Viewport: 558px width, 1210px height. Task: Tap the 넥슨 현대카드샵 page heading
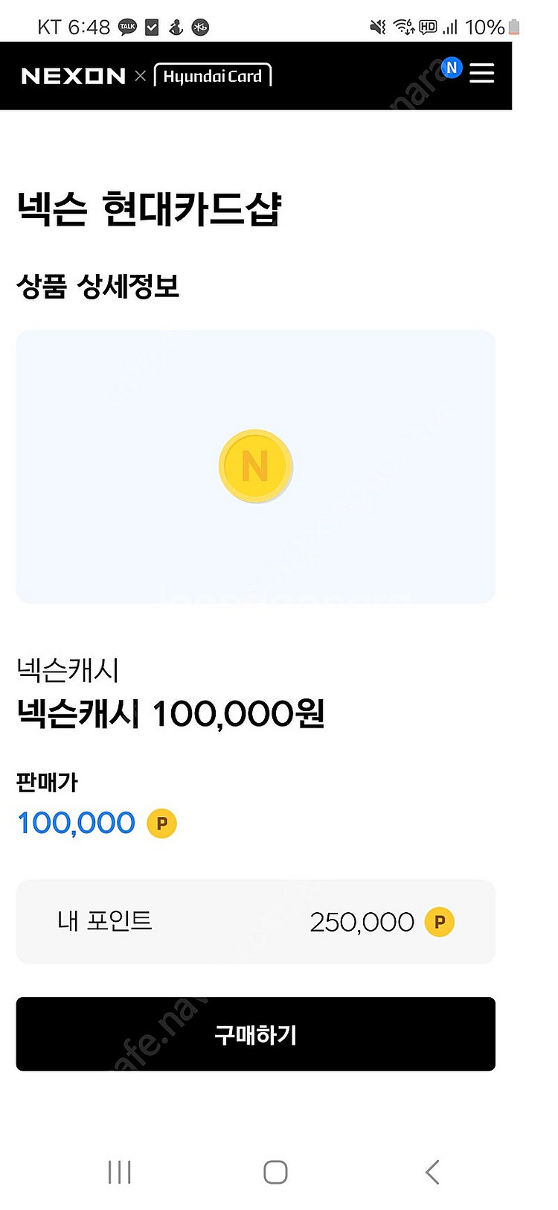click(x=149, y=208)
